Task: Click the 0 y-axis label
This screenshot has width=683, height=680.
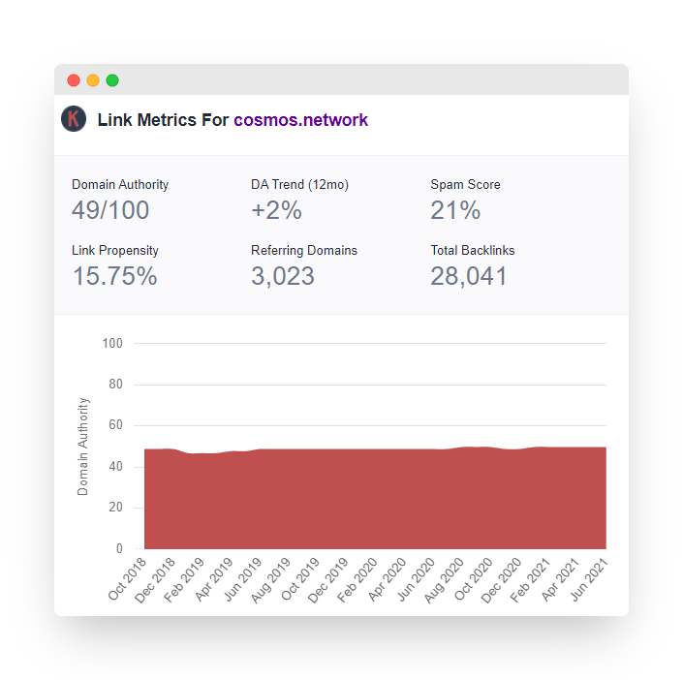Action: pyautogui.click(x=119, y=548)
